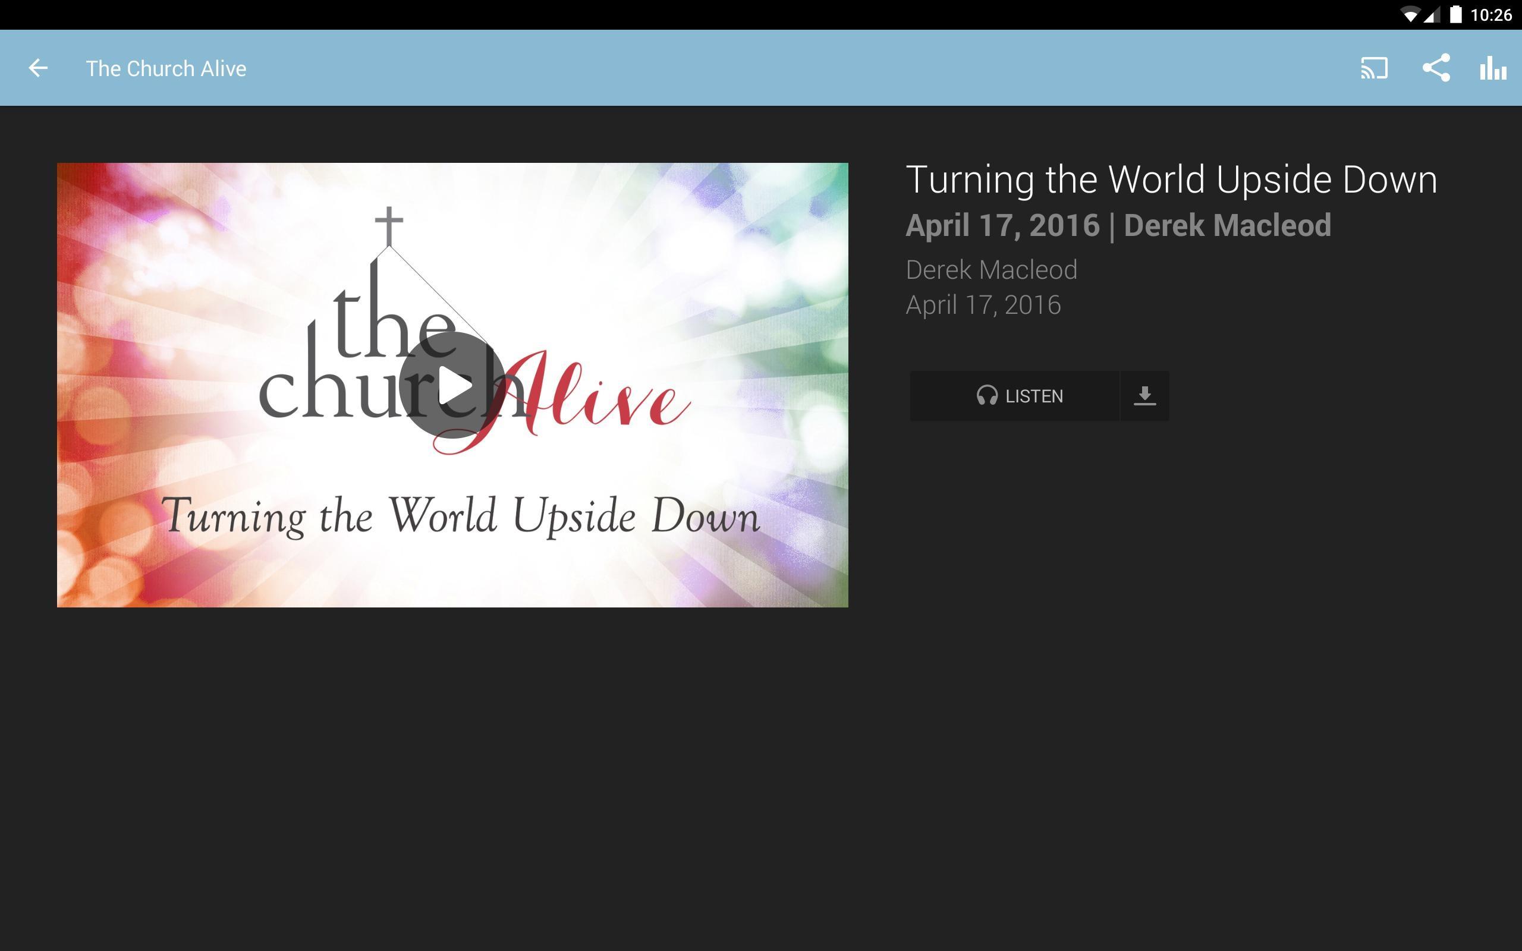Image resolution: width=1522 pixels, height=951 pixels.
Task: Tap the share icon
Action: click(x=1436, y=68)
